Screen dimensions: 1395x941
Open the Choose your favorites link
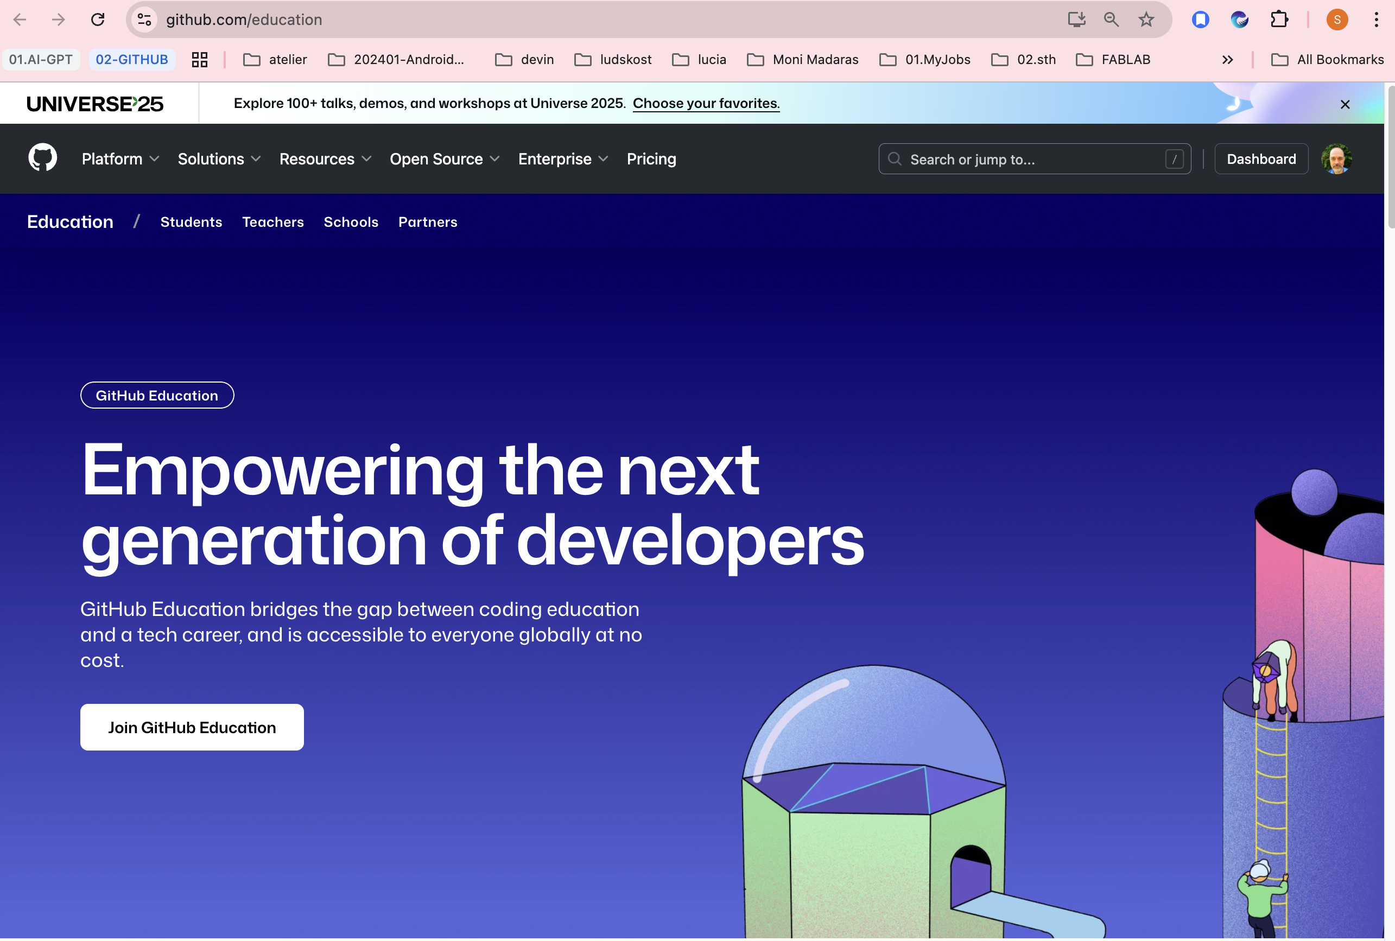(706, 103)
